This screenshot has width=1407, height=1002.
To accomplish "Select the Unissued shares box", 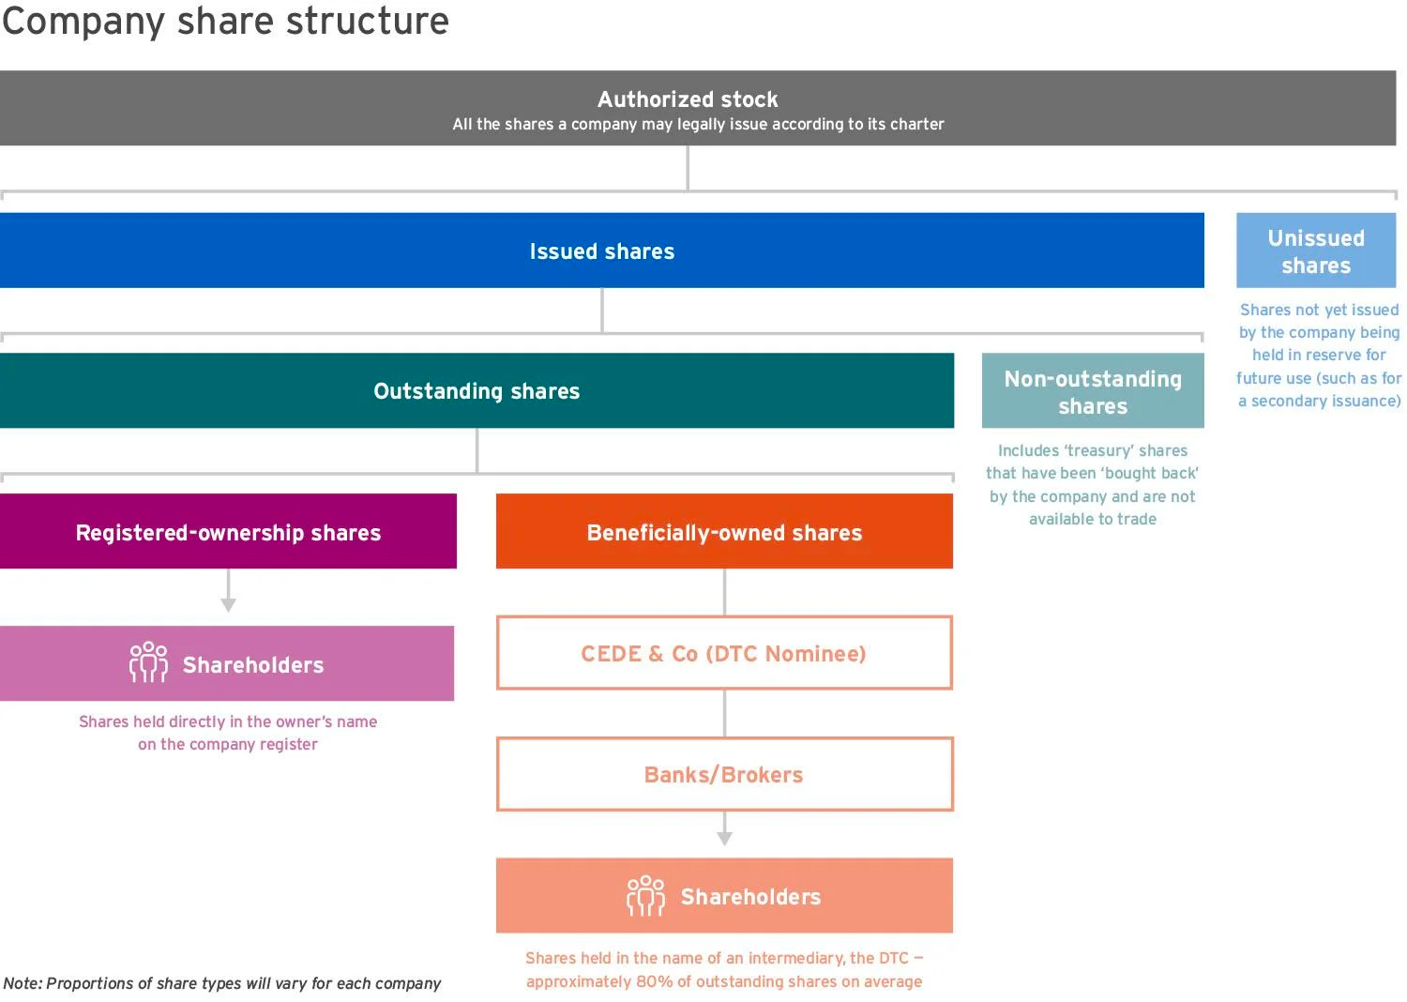I will click(1316, 250).
